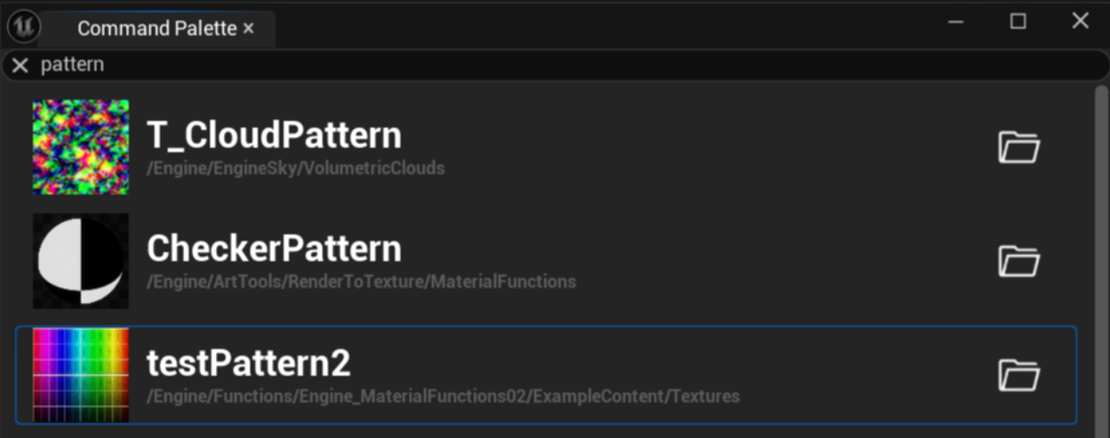Click the /Engine/EngineSky/VolumetricClouds path text
The height and width of the screenshot is (438, 1110).
tap(296, 168)
